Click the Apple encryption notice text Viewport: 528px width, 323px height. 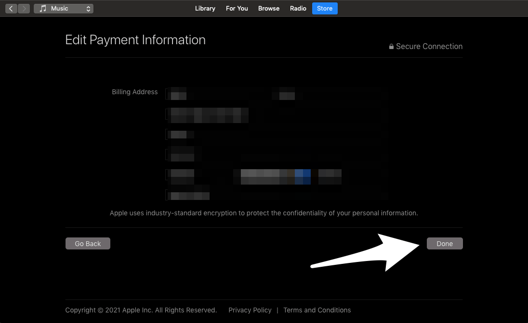[x=264, y=213]
